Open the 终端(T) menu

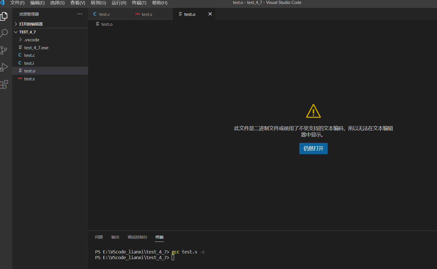click(139, 3)
